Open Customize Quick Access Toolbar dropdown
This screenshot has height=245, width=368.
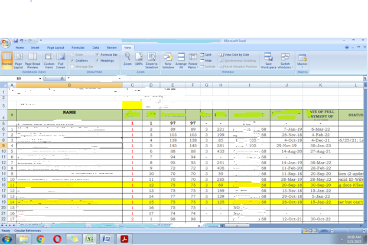click(41, 41)
